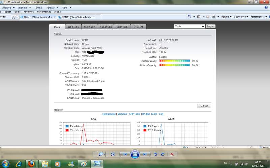Select the MAIN tab
Viewport: 270px width, 168px height.
tap(57, 27)
